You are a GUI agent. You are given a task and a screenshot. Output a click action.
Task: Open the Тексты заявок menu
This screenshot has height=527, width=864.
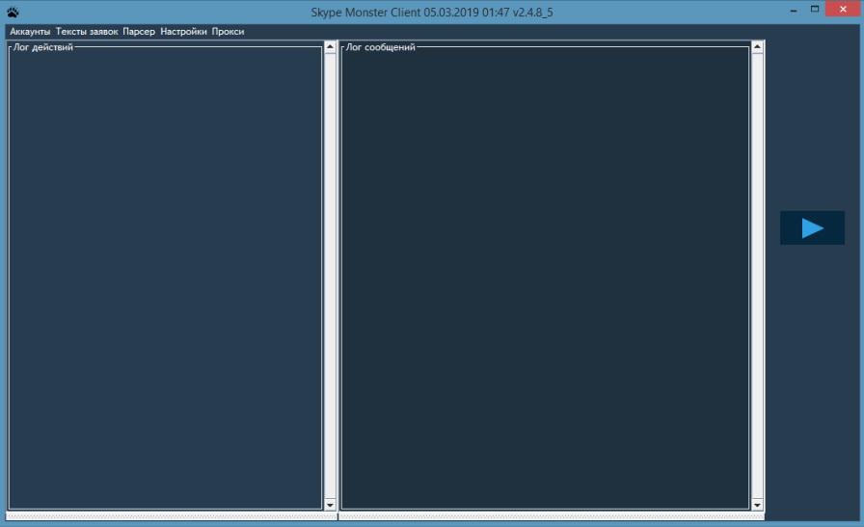[x=87, y=32]
